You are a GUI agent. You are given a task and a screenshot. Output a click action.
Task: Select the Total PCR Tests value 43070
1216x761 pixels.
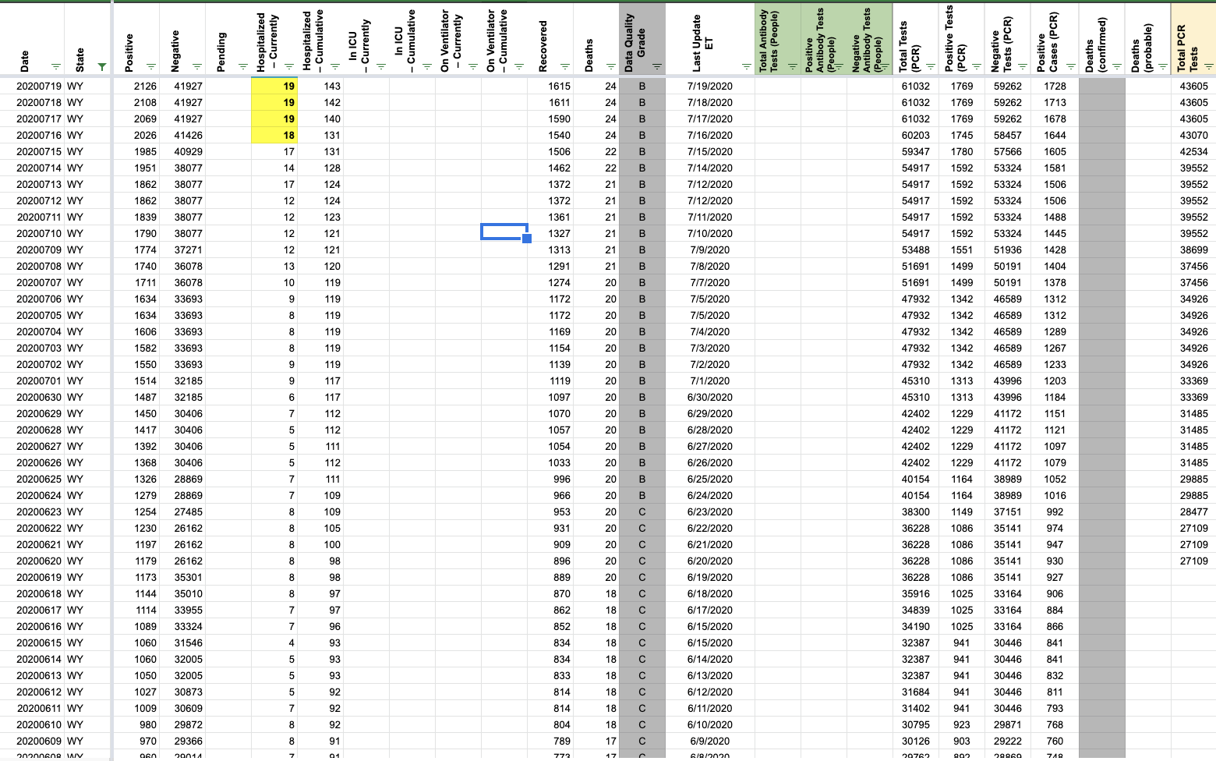(x=1193, y=135)
